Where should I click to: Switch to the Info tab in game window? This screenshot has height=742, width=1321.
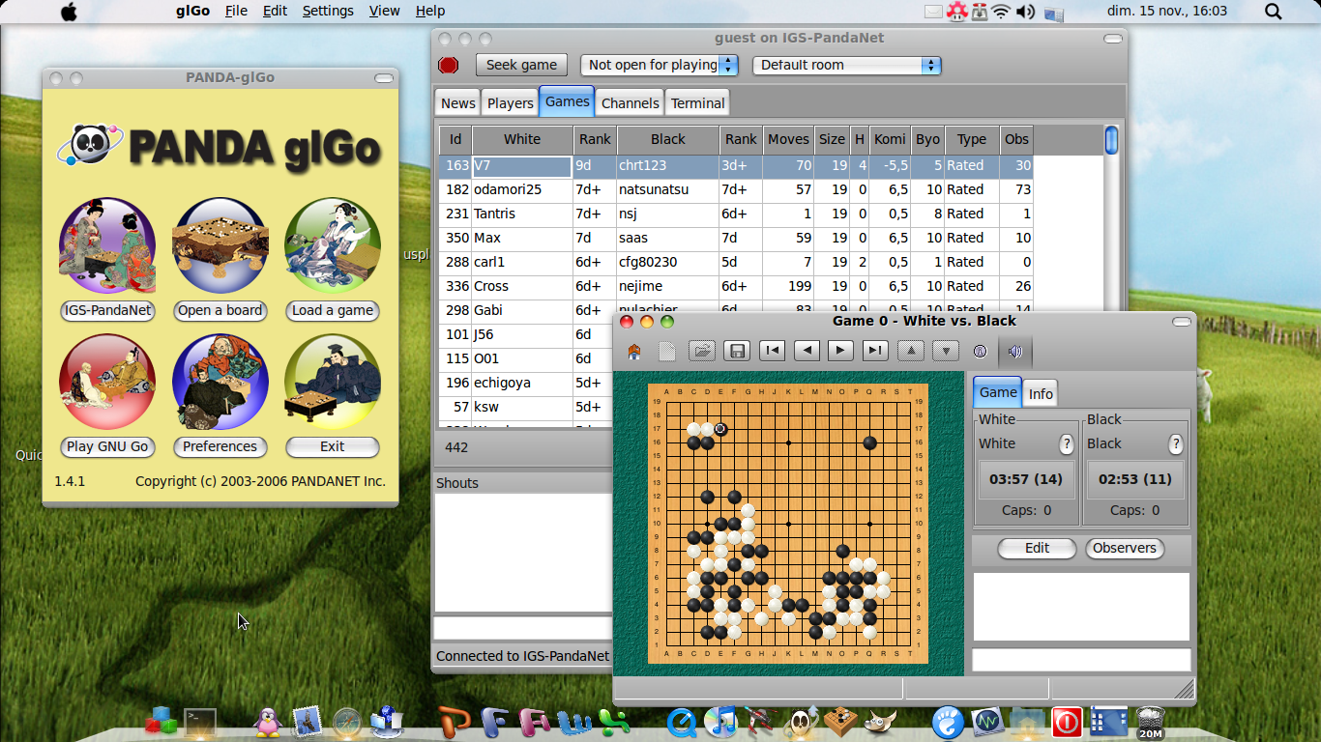pos(1041,393)
